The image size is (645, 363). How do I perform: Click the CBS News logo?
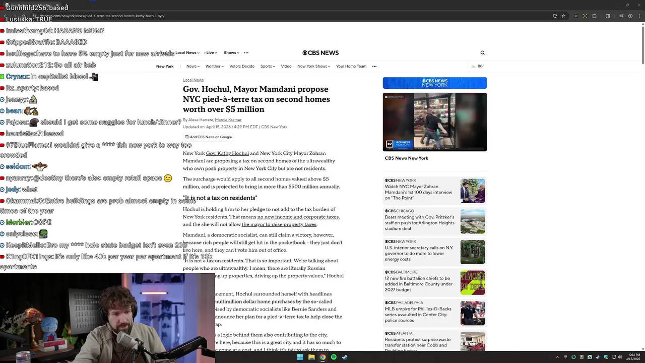320,52
